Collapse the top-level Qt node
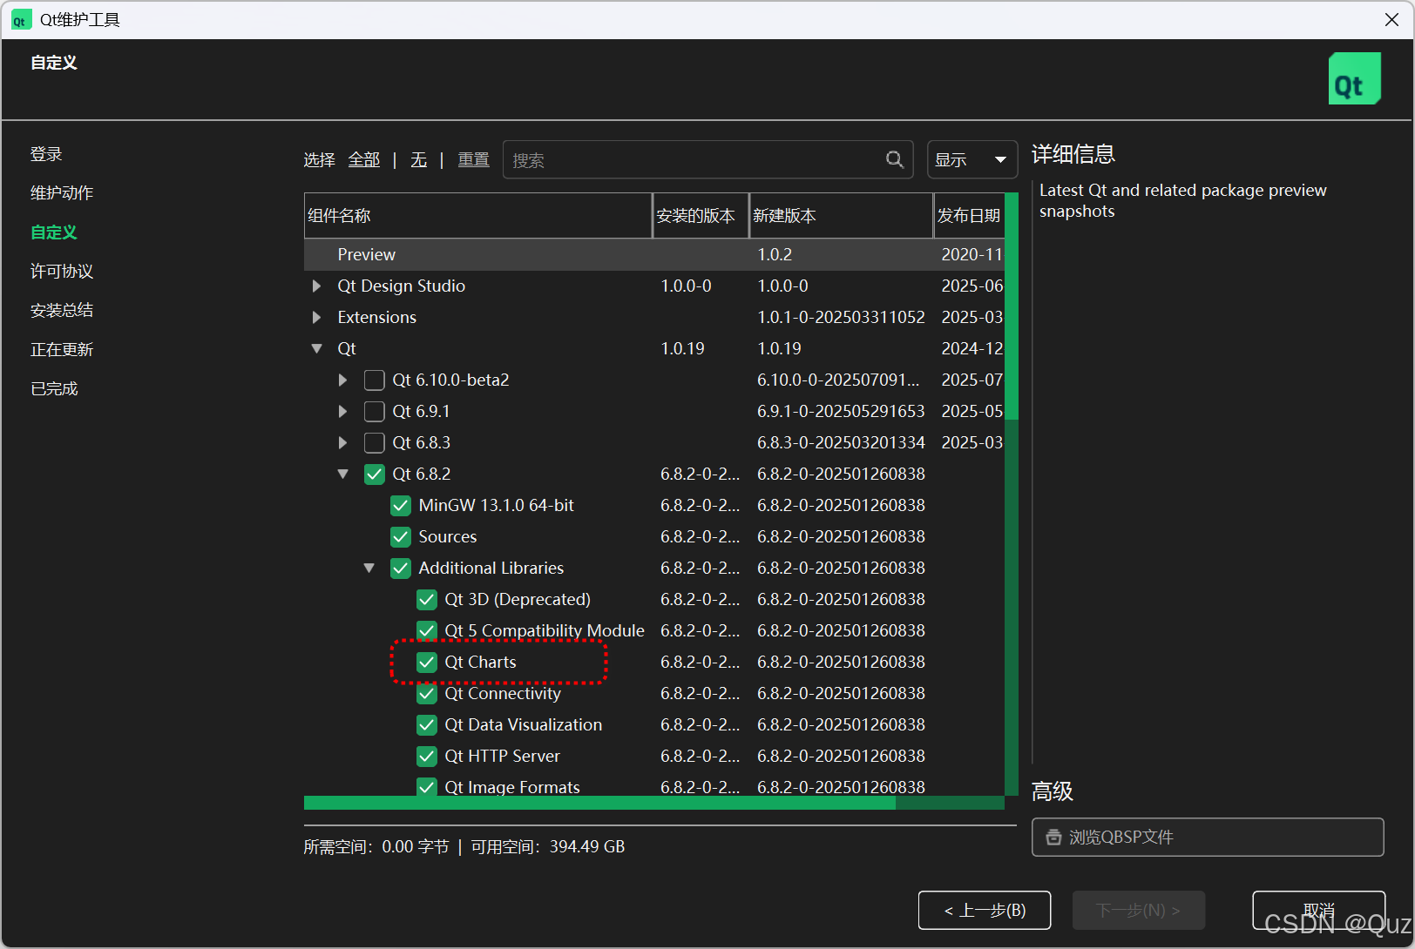This screenshot has height=949, width=1415. 316,348
